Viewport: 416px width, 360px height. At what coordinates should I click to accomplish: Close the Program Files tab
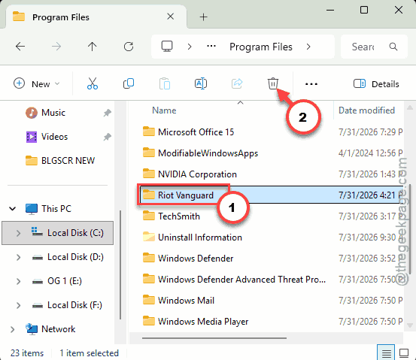point(171,17)
